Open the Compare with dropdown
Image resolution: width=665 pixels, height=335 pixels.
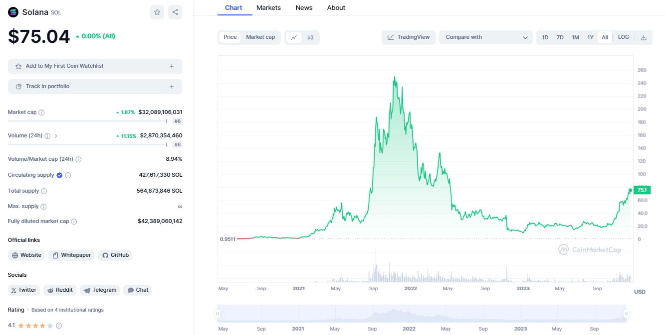pyautogui.click(x=486, y=37)
